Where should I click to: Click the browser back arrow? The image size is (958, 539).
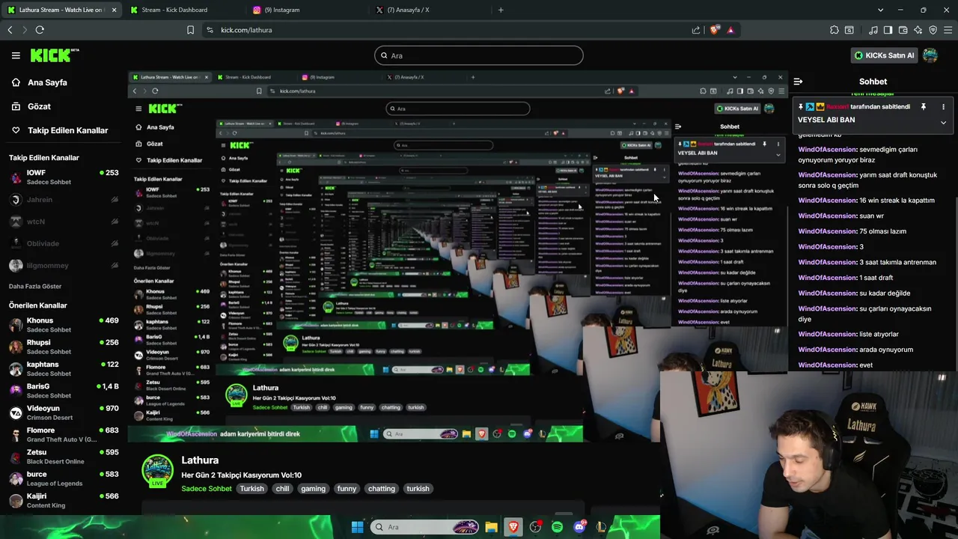click(10, 30)
